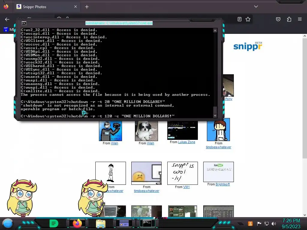
Task: Open the Pony link
Action: (228, 99)
